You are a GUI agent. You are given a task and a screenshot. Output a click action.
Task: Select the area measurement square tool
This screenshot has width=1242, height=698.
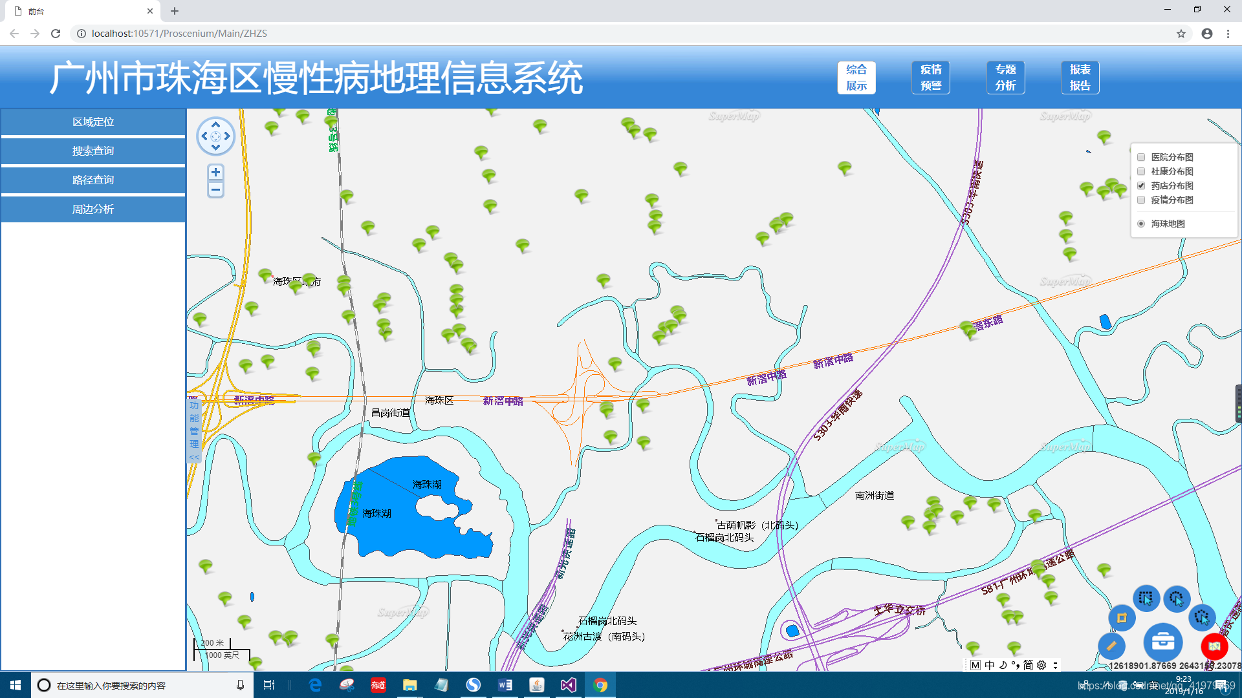(1122, 618)
